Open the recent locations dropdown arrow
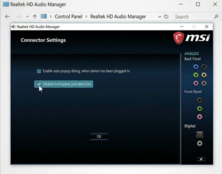The image size is (222, 174). point(27,17)
